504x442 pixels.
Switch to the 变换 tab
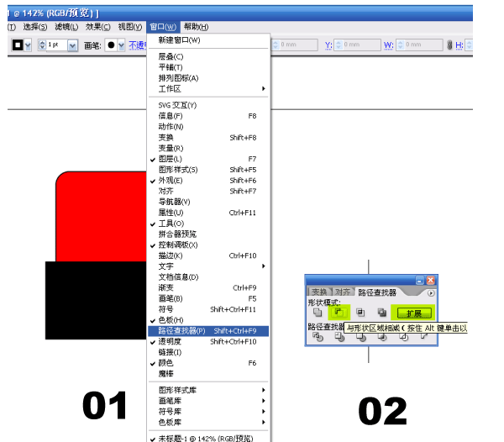coord(319,292)
